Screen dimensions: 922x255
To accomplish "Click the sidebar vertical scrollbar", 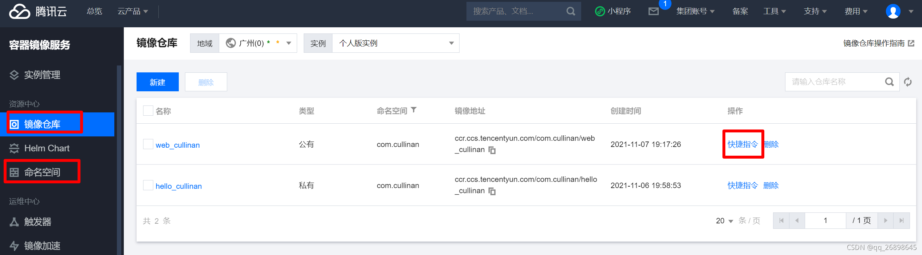I will pyautogui.click(x=119, y=160).
